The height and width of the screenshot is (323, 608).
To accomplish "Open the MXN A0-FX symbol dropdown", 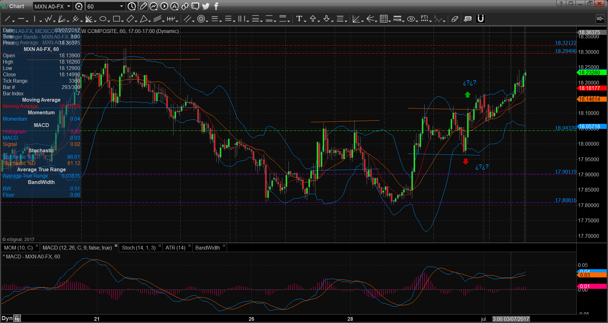I will click(x=53, y=6).
